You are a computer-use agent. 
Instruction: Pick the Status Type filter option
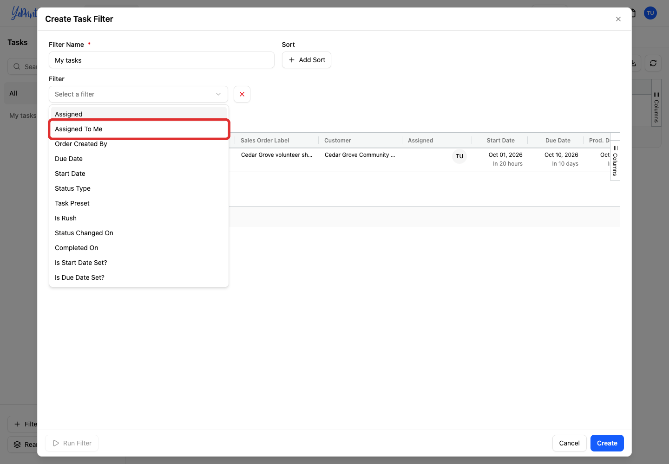tap(139, 188)
